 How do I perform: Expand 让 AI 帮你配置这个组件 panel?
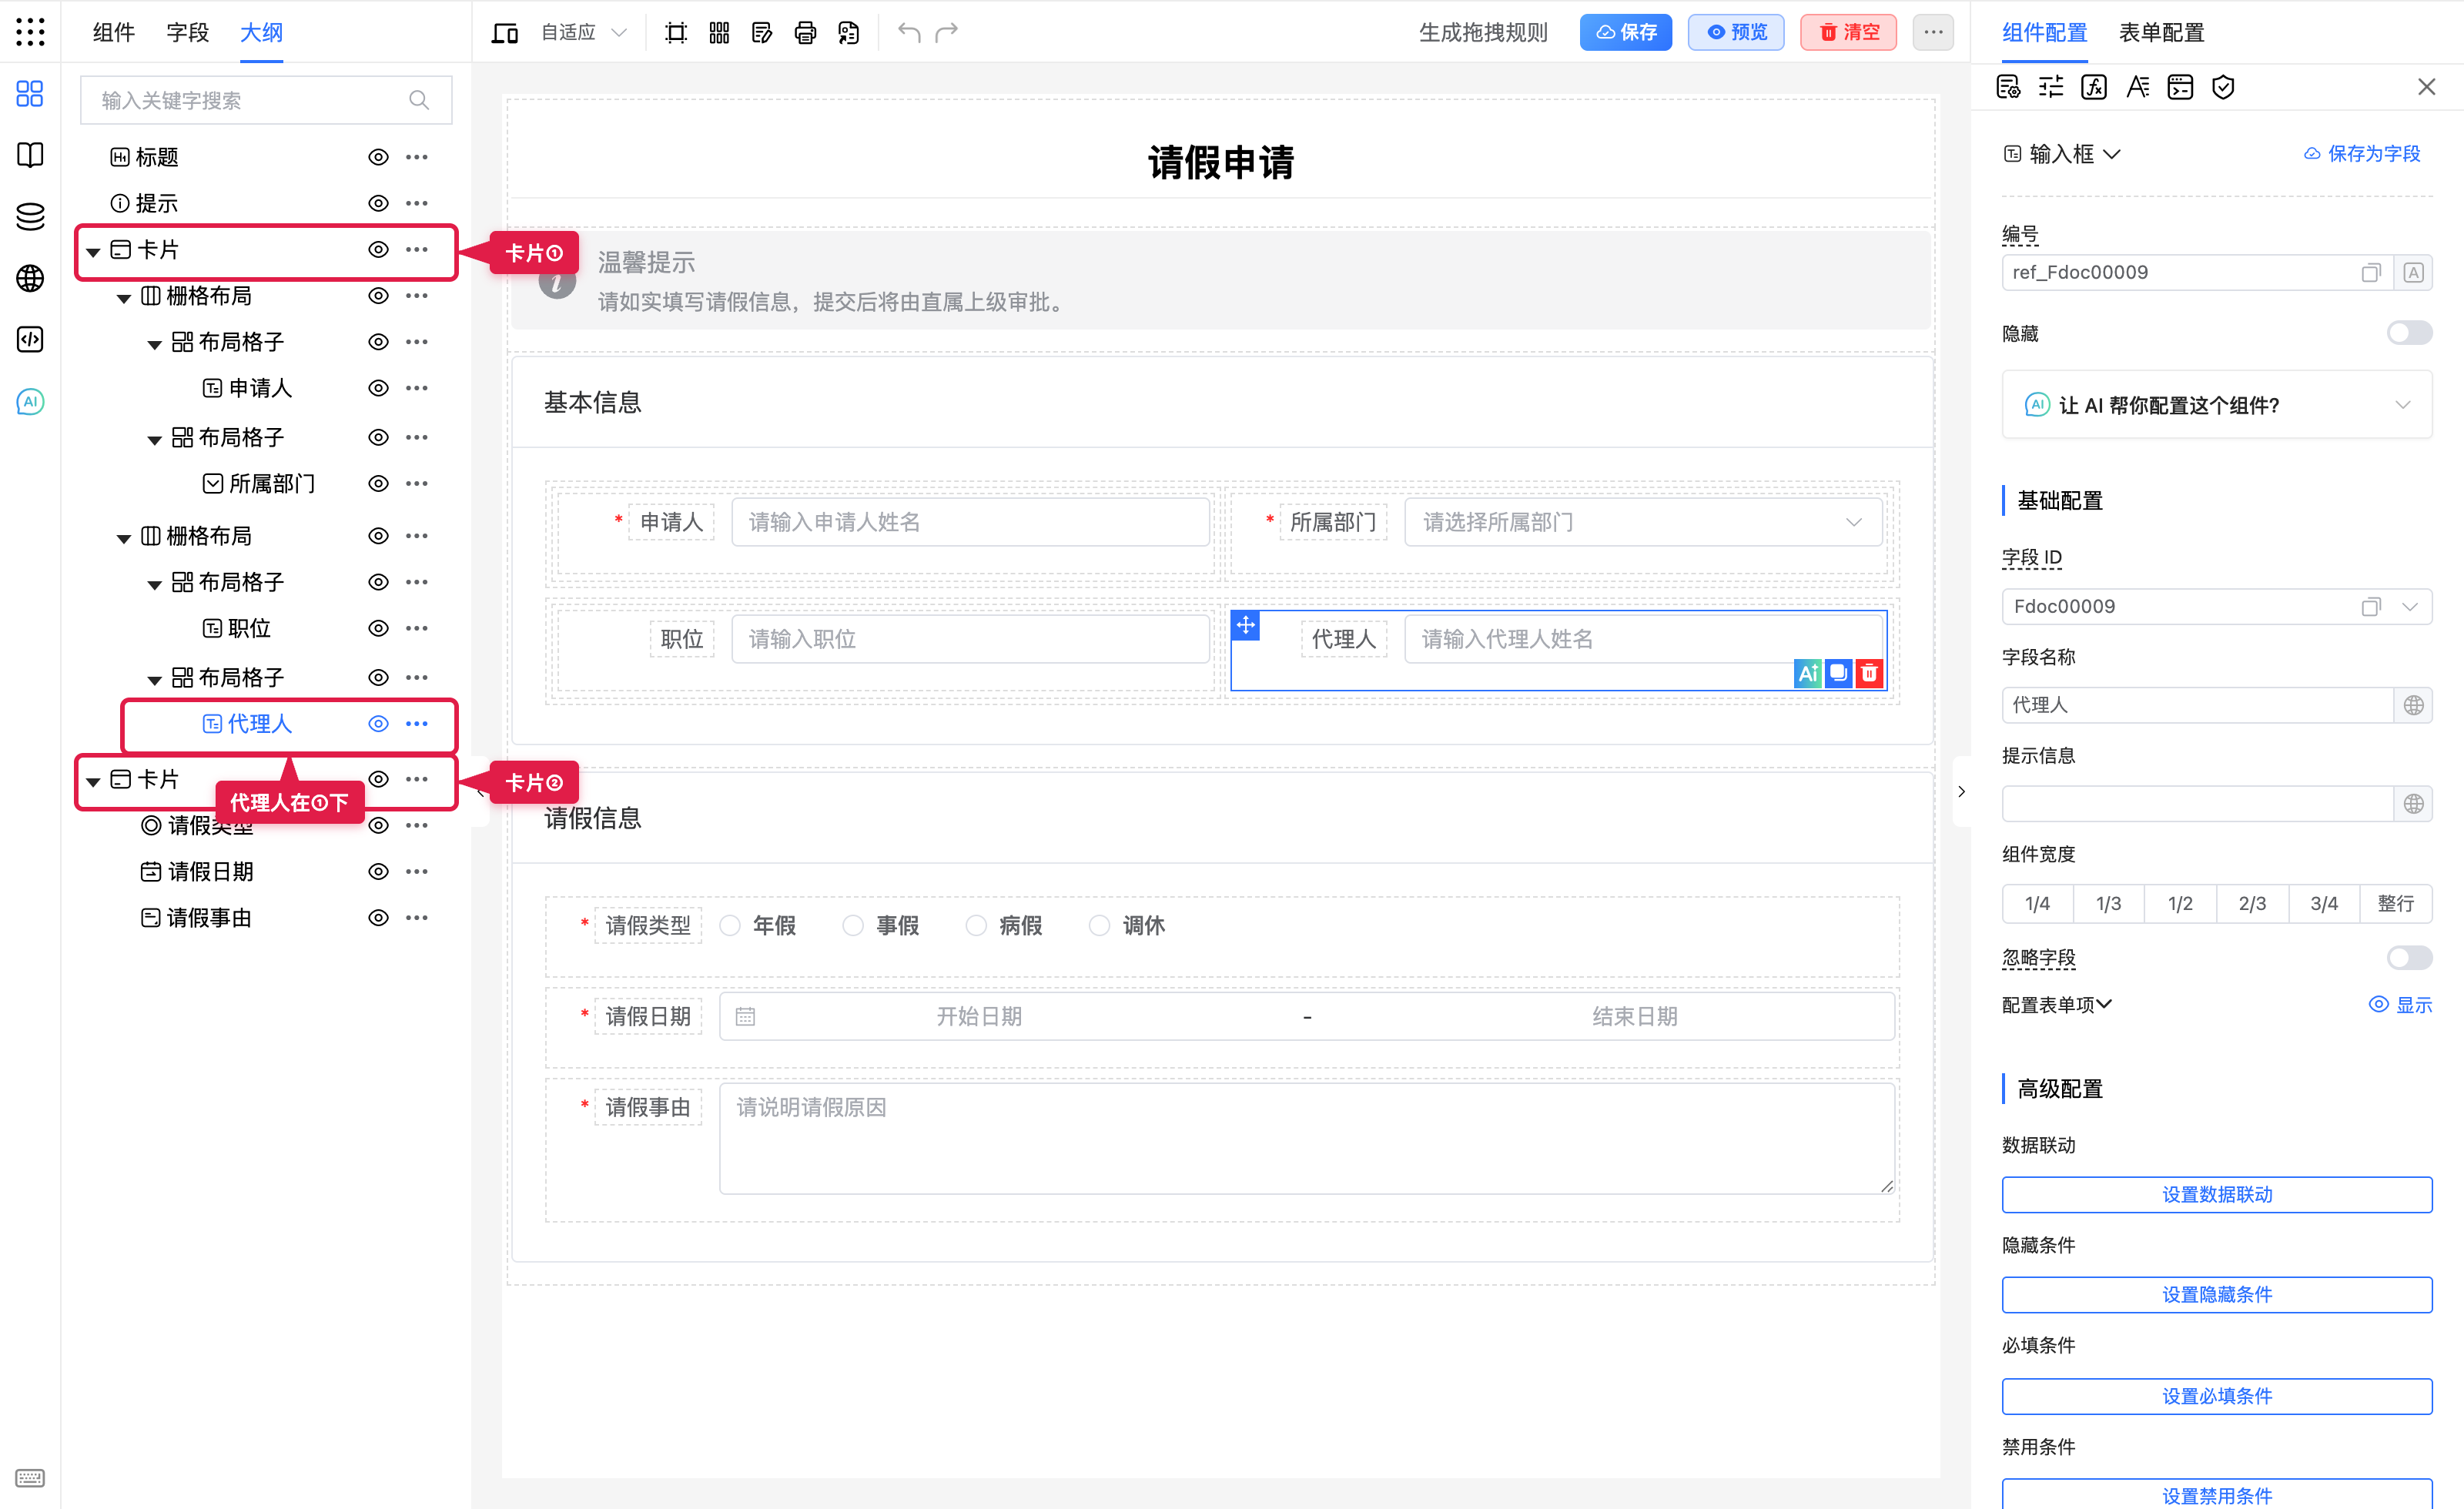tap(2217, 405)
